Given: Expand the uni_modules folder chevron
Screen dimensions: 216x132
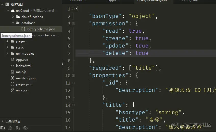Looking at the screenshot, I should click(x=8, y=53).
